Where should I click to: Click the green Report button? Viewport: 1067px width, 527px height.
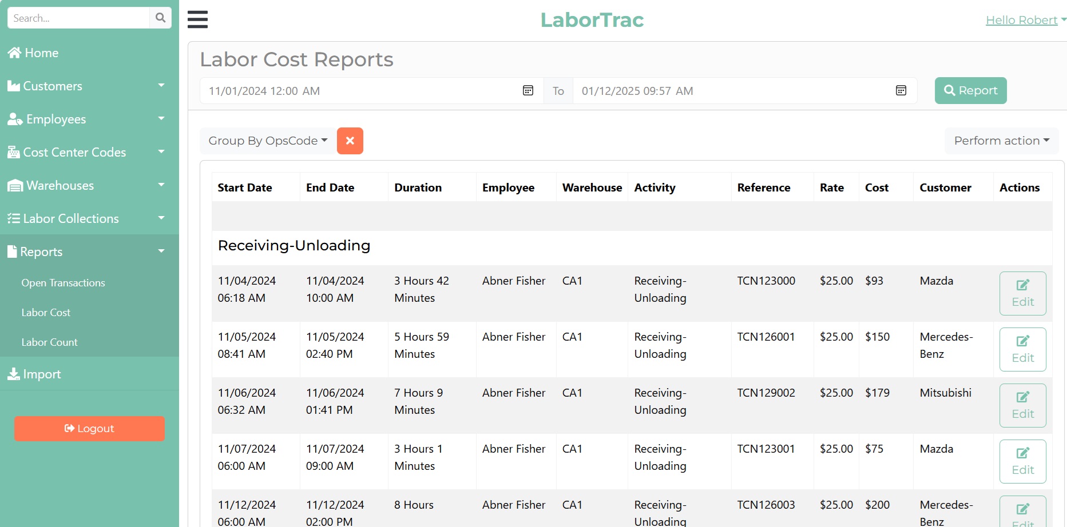tap(970, 90)
